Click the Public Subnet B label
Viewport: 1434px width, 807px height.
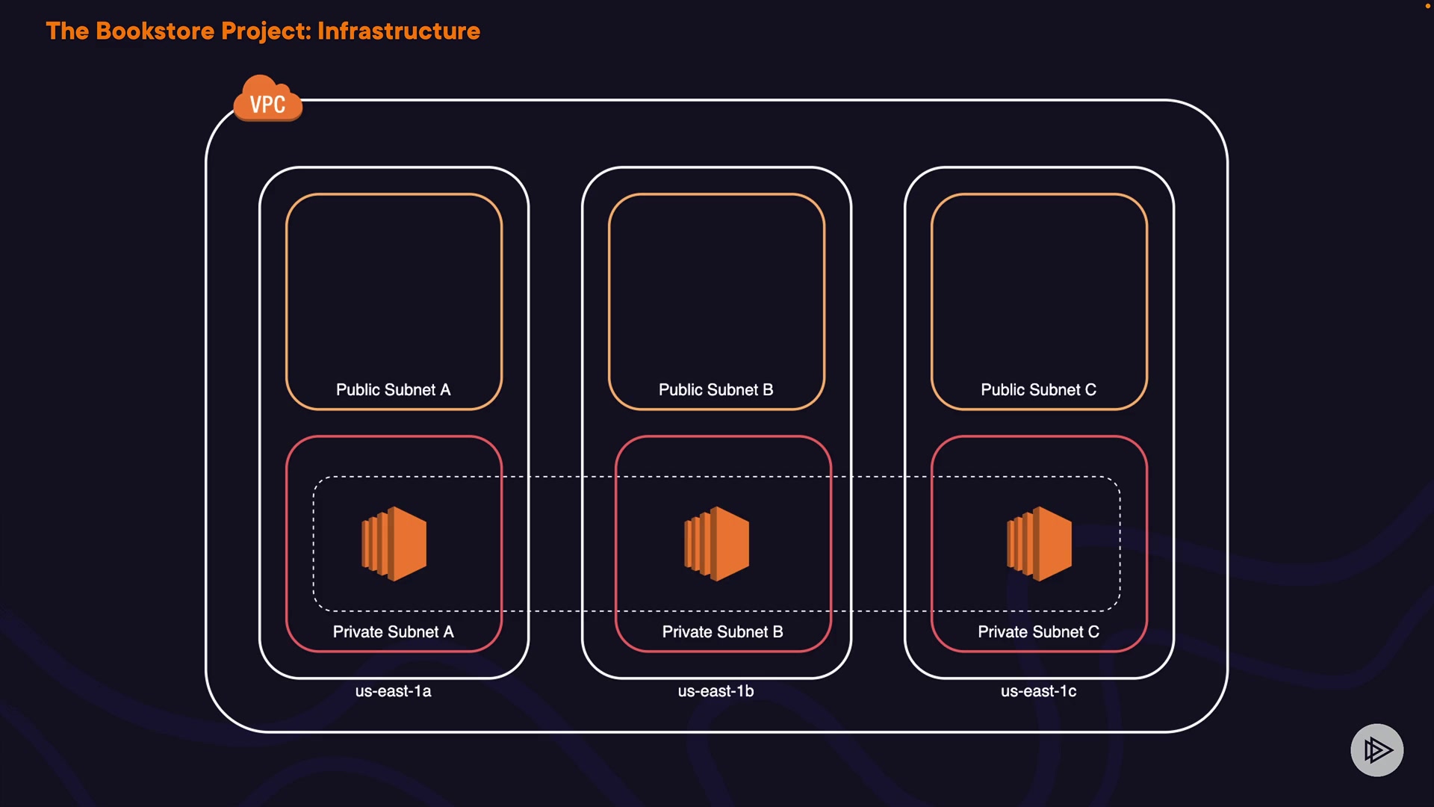[716, 390]
